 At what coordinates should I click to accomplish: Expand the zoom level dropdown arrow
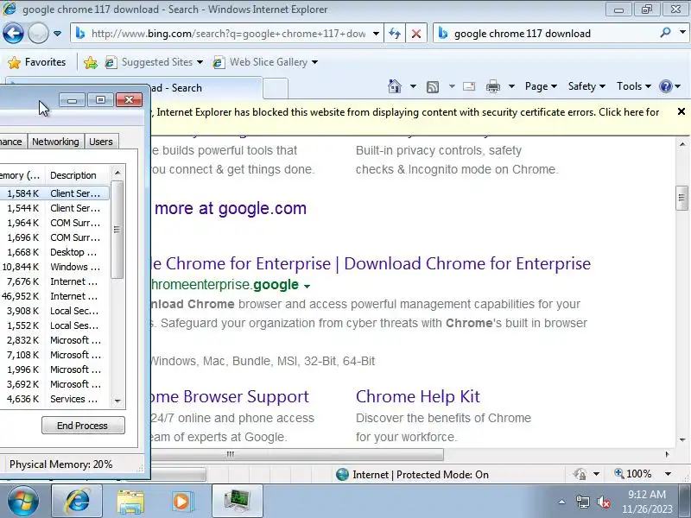pyautogui.click(x=668, y=474)
